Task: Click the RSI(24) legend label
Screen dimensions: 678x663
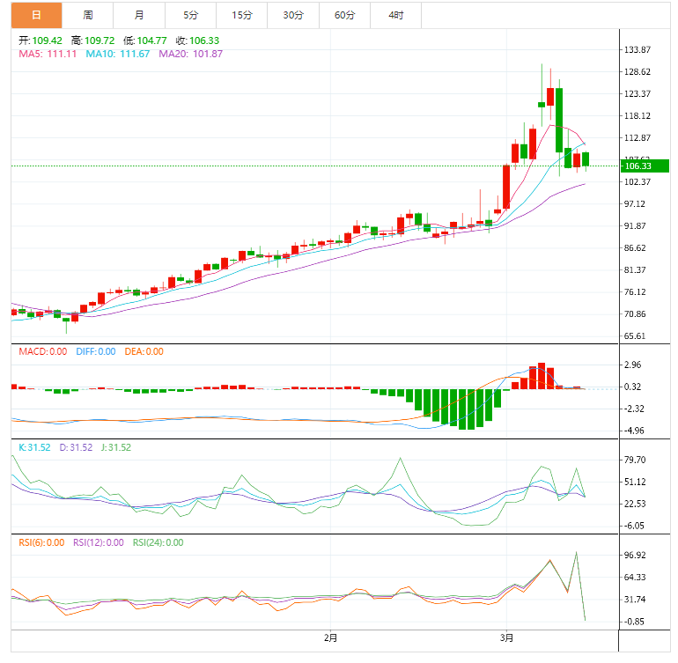Action: 158,542
